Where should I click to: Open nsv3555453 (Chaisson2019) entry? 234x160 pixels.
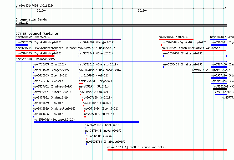(x=183, y=64)
